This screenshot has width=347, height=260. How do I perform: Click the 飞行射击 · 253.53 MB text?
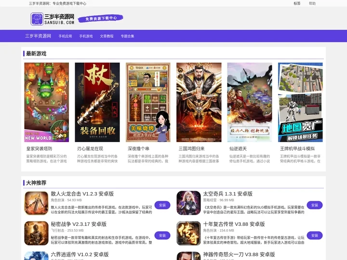[67, 230]
